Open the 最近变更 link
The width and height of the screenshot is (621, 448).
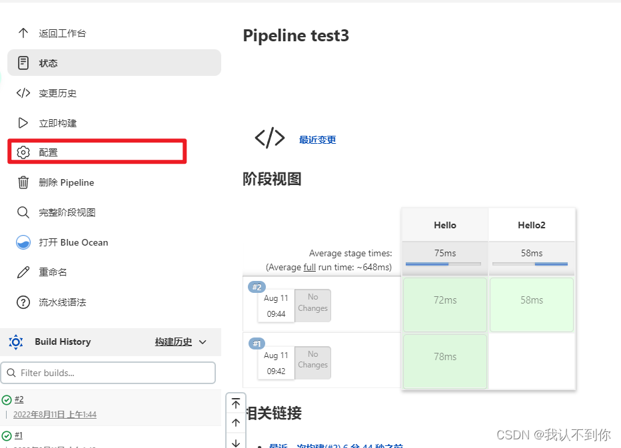(317, 140)
